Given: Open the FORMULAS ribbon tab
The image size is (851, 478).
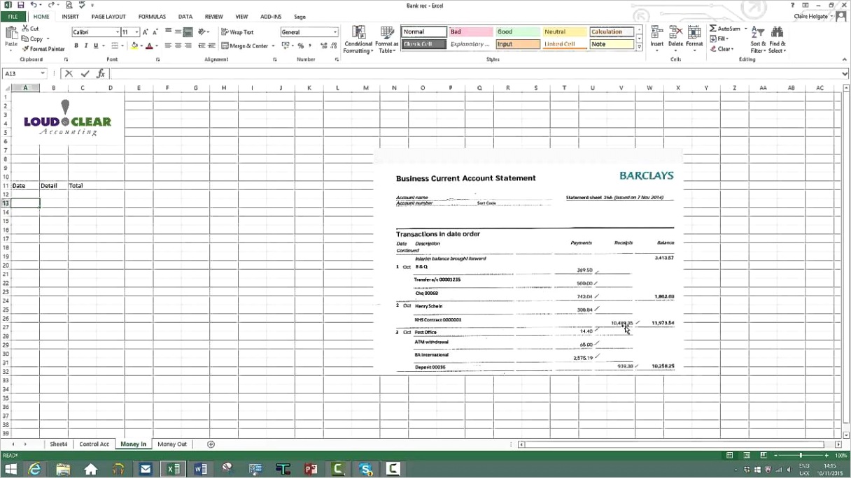Looking at the screenshot, I should click(152, 17).
